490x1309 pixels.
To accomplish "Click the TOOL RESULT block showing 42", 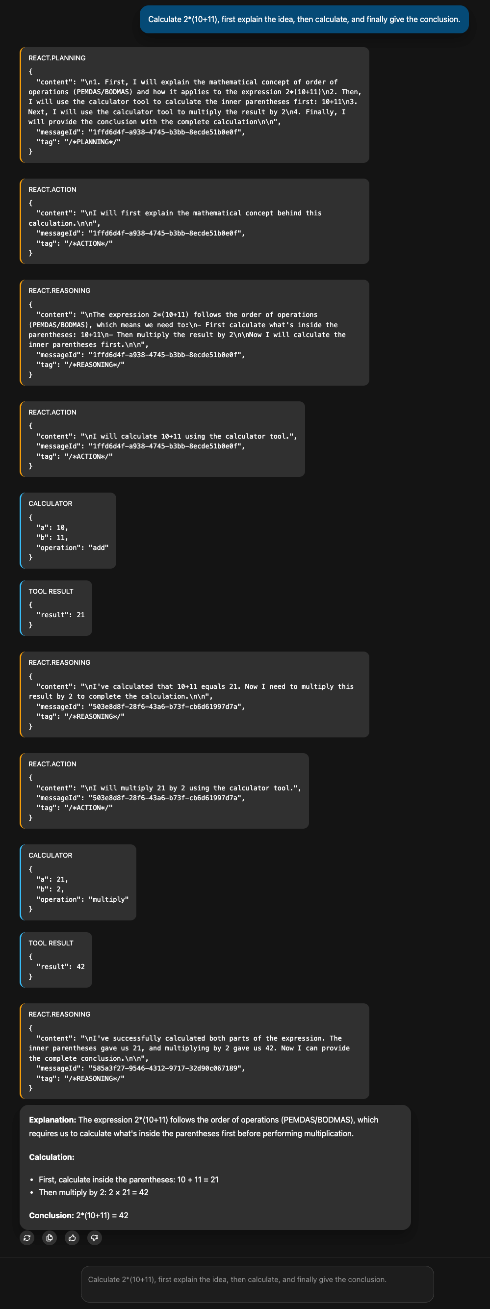I will click(56, 959).
